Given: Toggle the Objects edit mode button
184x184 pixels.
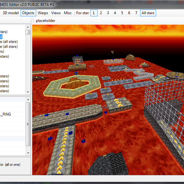Looking at the screenshot, I should pyautogui.click(x=28, y=13).
